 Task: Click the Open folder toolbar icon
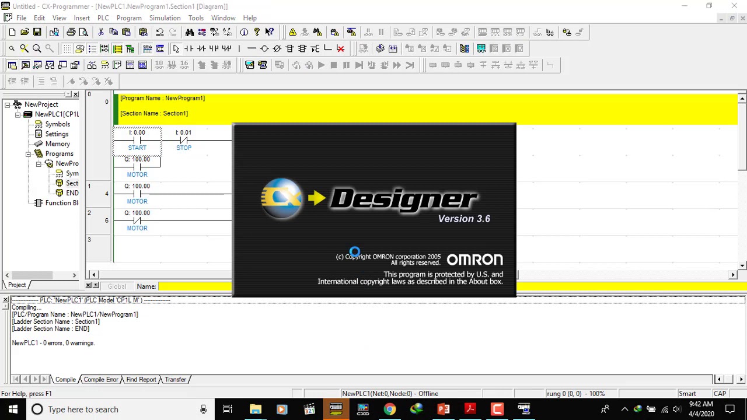click(x=25, y=32)
